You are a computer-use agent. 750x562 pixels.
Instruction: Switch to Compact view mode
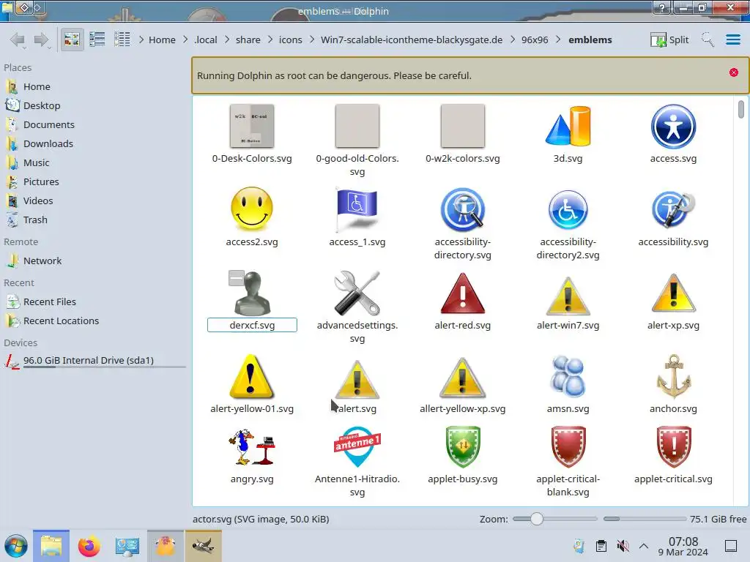tap(97, 40)
